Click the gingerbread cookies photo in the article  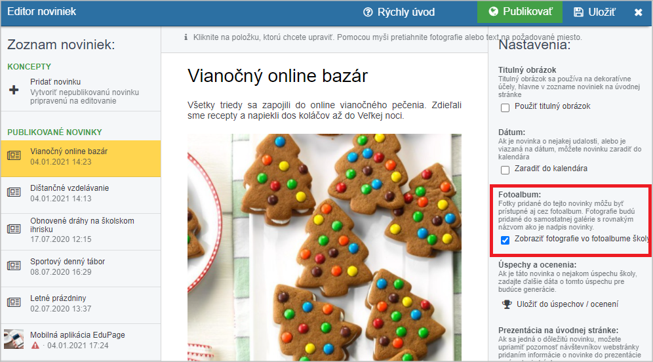pos(325,247)
